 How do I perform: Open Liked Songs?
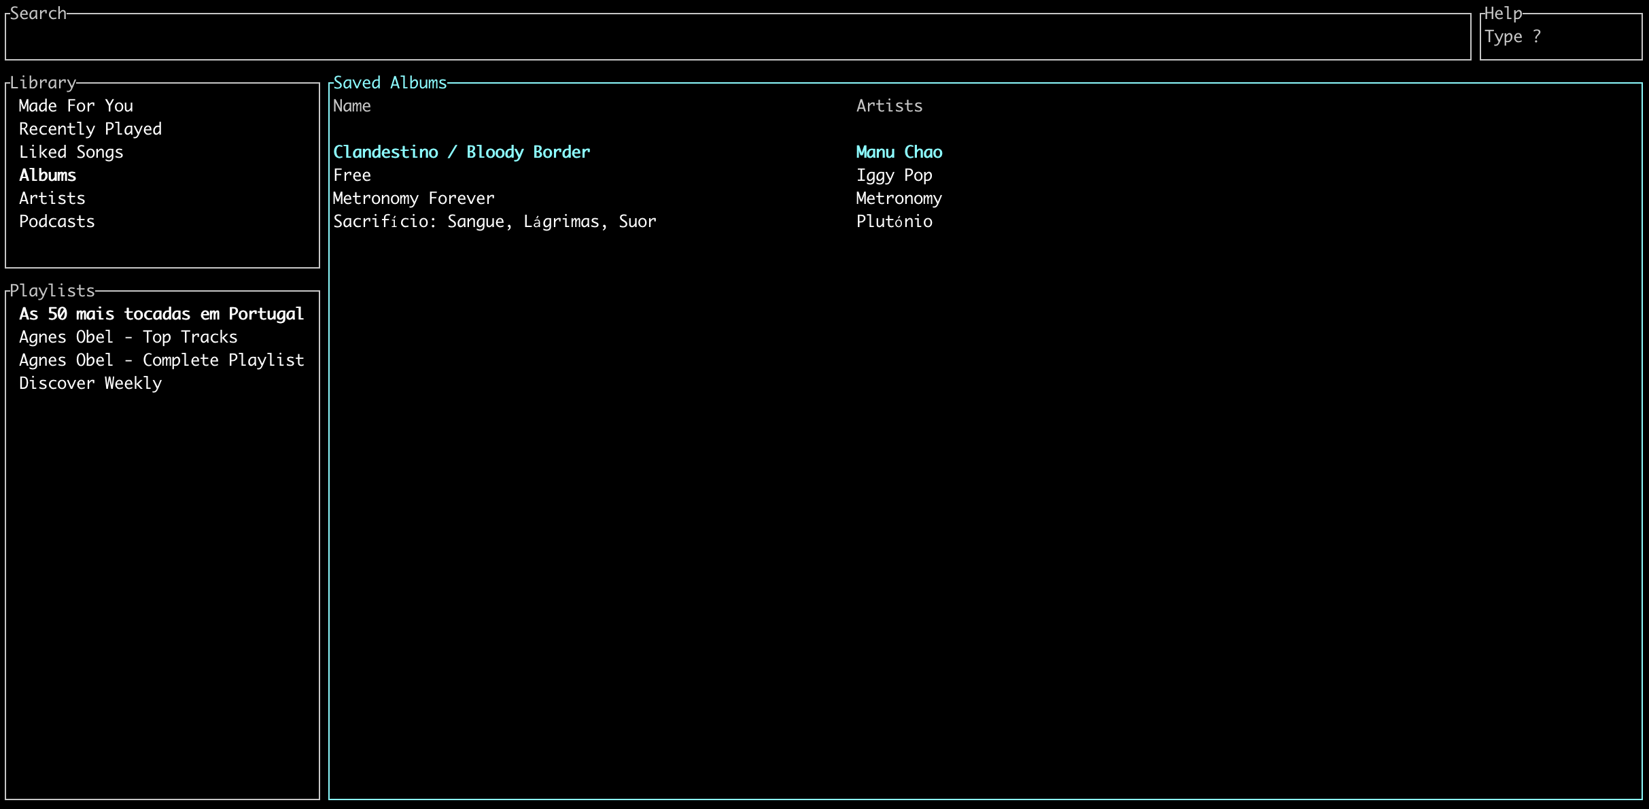point(71,152)
